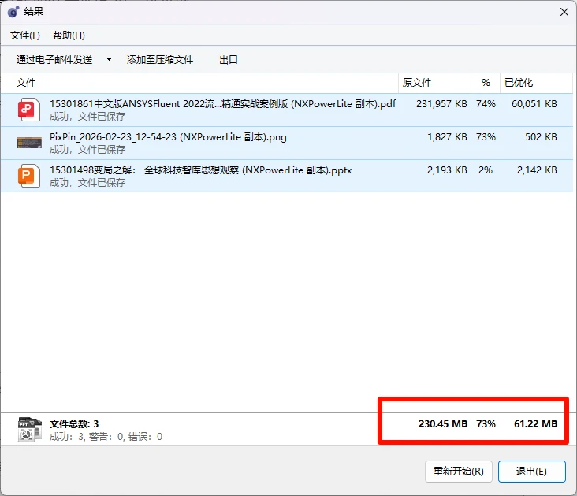Select PixPin_2026-02-23_12-54-23 png file name
This screenshot has width=577, height=496.
pos(168,137)
